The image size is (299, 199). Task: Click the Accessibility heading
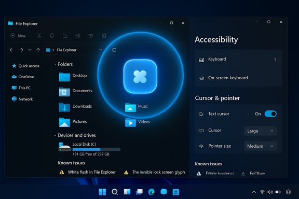tap(216, 40)
